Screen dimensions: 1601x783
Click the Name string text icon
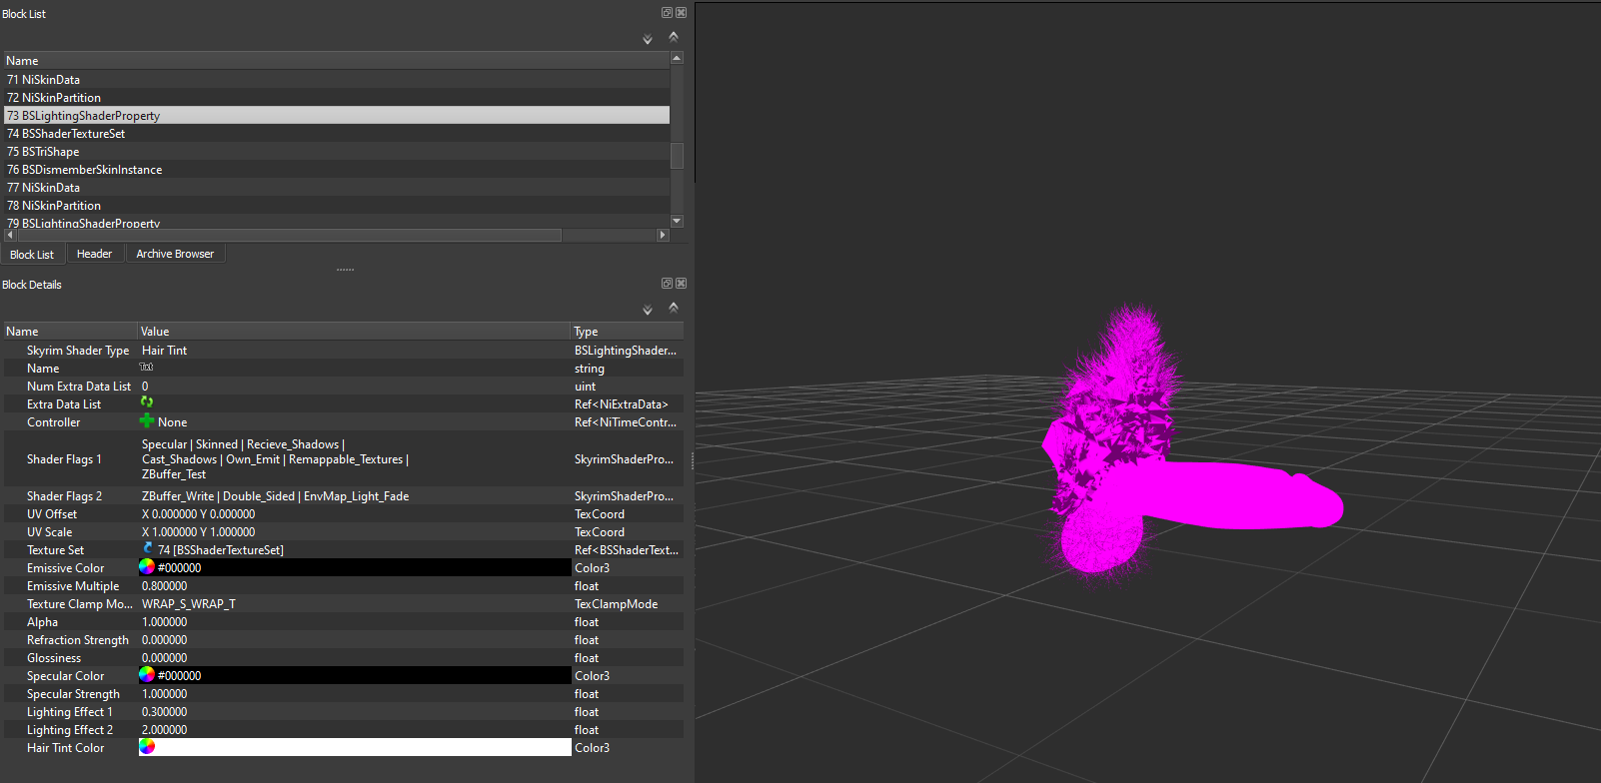coord(146,368)
